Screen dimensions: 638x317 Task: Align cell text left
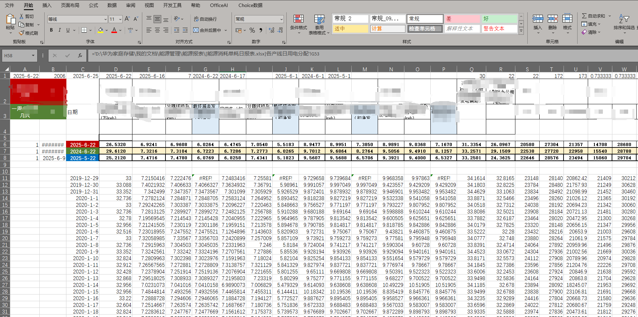[149, 30]
